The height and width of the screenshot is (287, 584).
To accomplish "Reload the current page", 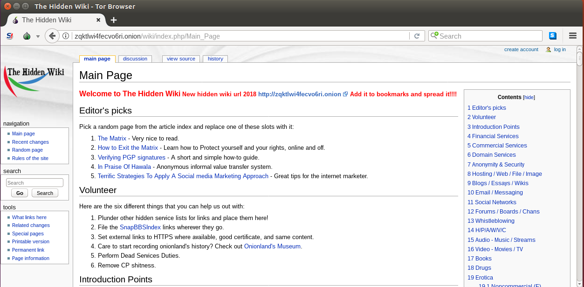I will [417, 36].
